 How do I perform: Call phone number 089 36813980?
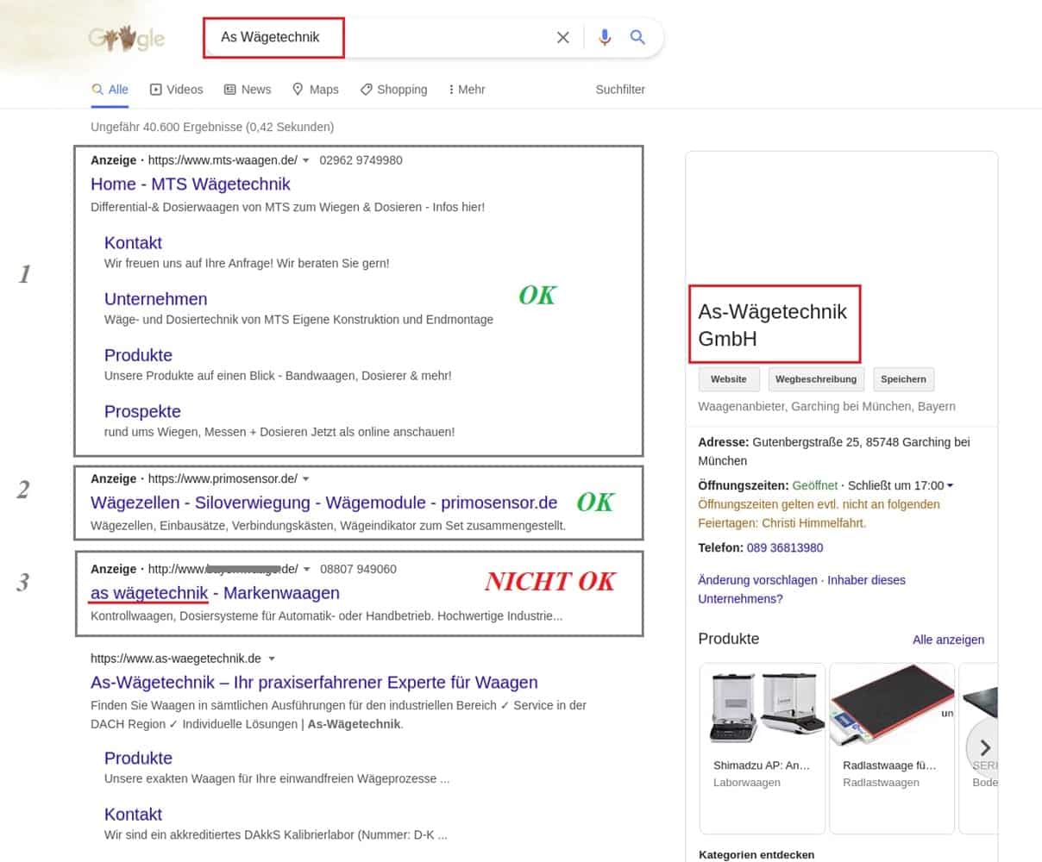785,547
